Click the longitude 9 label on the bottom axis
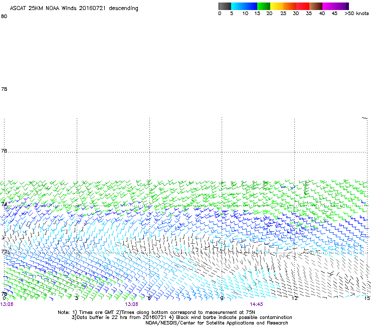This screenshot has width=371, height=326. click(x=222, y=298)
